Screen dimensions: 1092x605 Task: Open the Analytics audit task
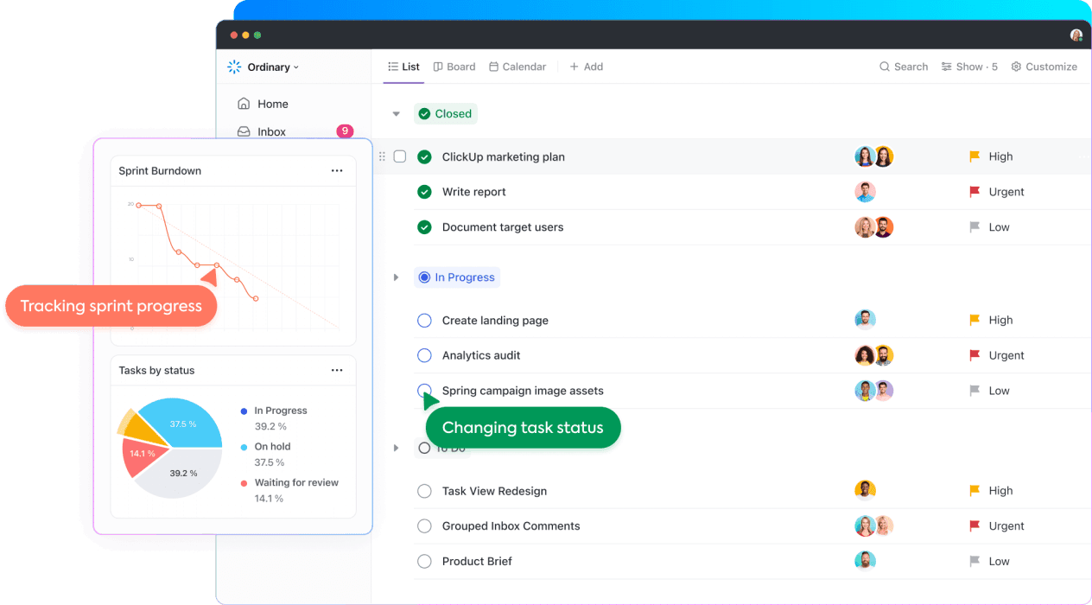pos(481,355)
